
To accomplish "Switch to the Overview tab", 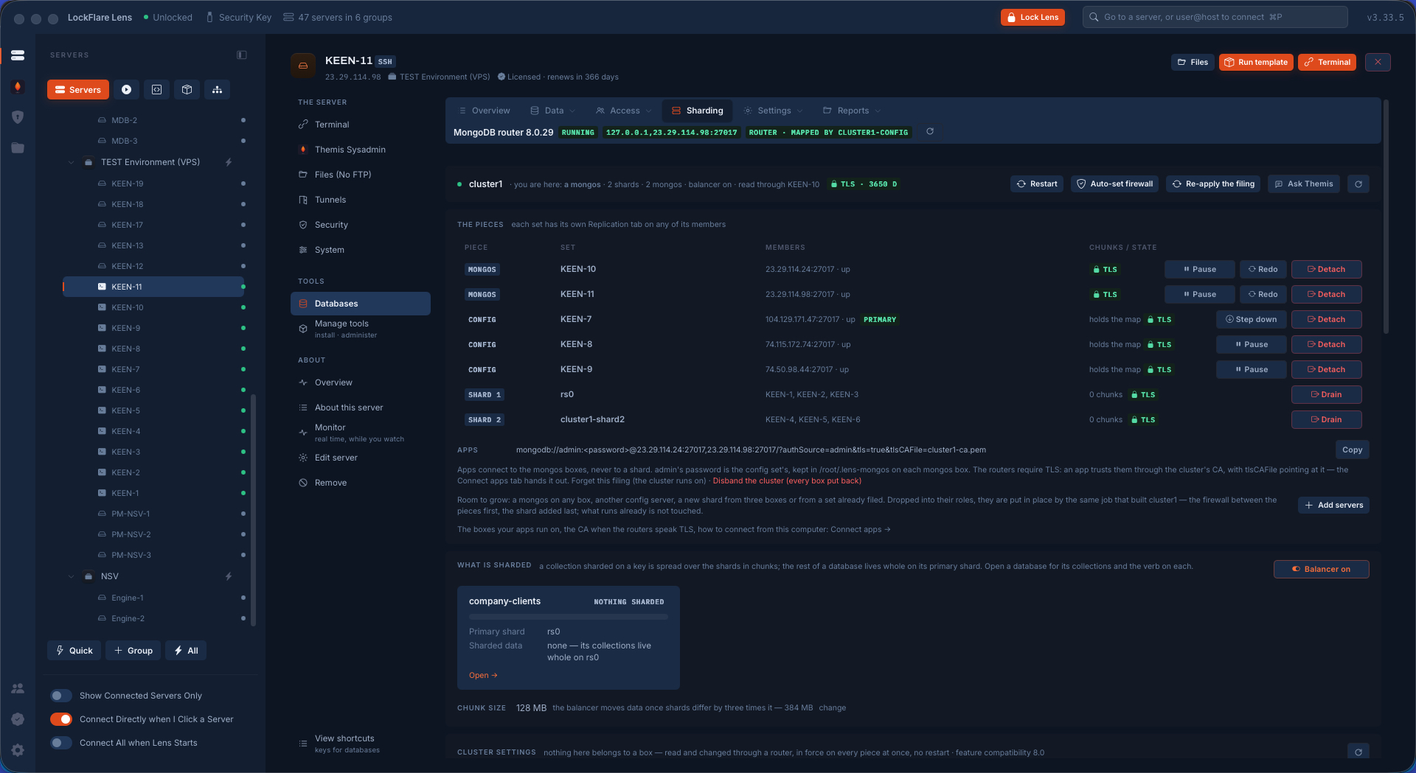I will 484,111.
